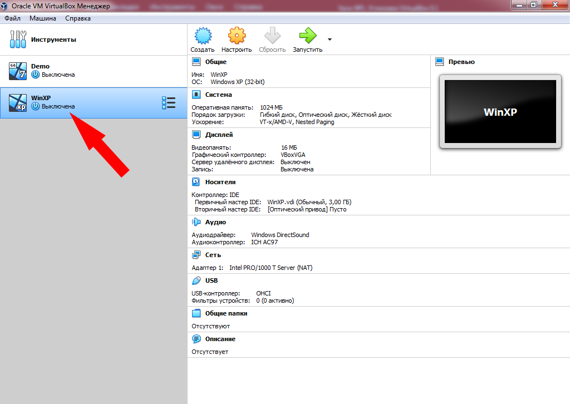Open the Аудио settings header link

pyautogui.click(x=215, y=222)
